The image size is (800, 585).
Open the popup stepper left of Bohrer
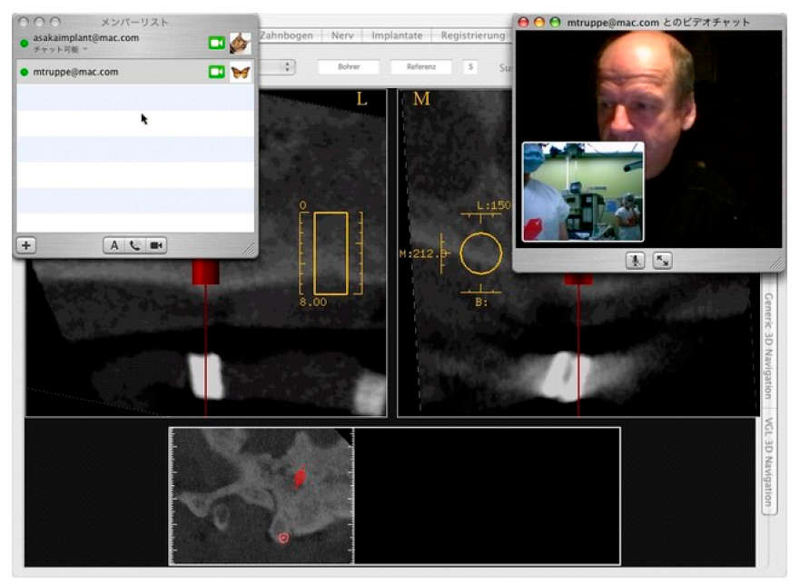(x=288, y=67)
